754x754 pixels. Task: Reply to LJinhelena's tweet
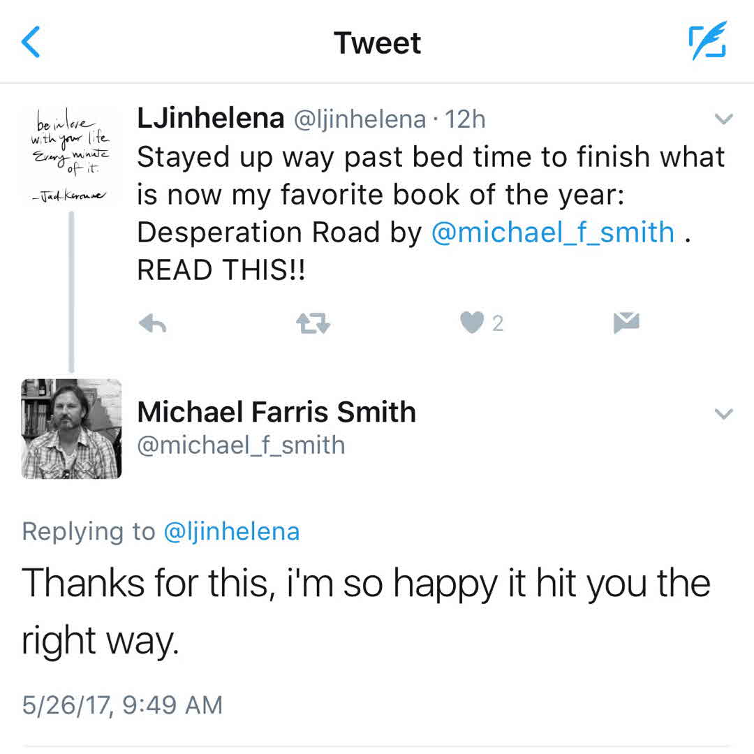click(152, 323)
